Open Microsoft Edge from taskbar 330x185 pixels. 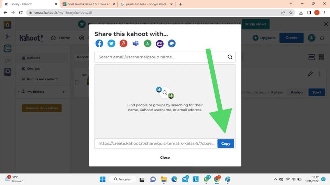click(174, 179)
